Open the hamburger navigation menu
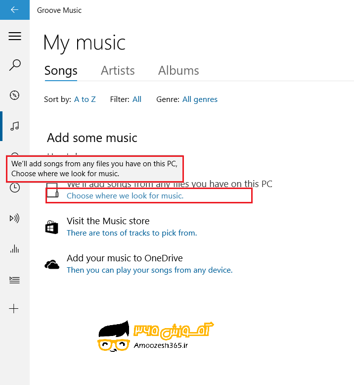Image resolution: width=354 pixels, height=385 pixels. pos(15,36)
